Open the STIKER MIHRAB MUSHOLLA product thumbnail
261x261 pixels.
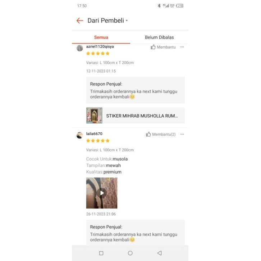pos(94,115)
